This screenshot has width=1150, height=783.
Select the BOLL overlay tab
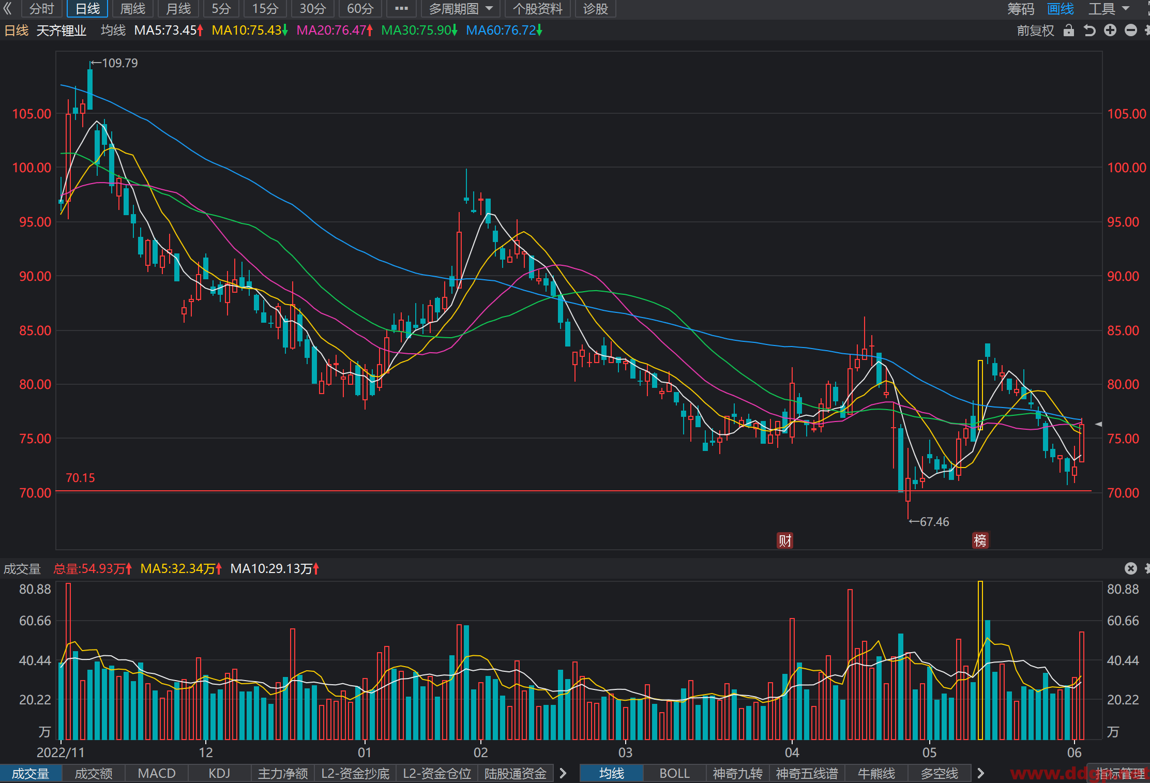coord(674,773)
